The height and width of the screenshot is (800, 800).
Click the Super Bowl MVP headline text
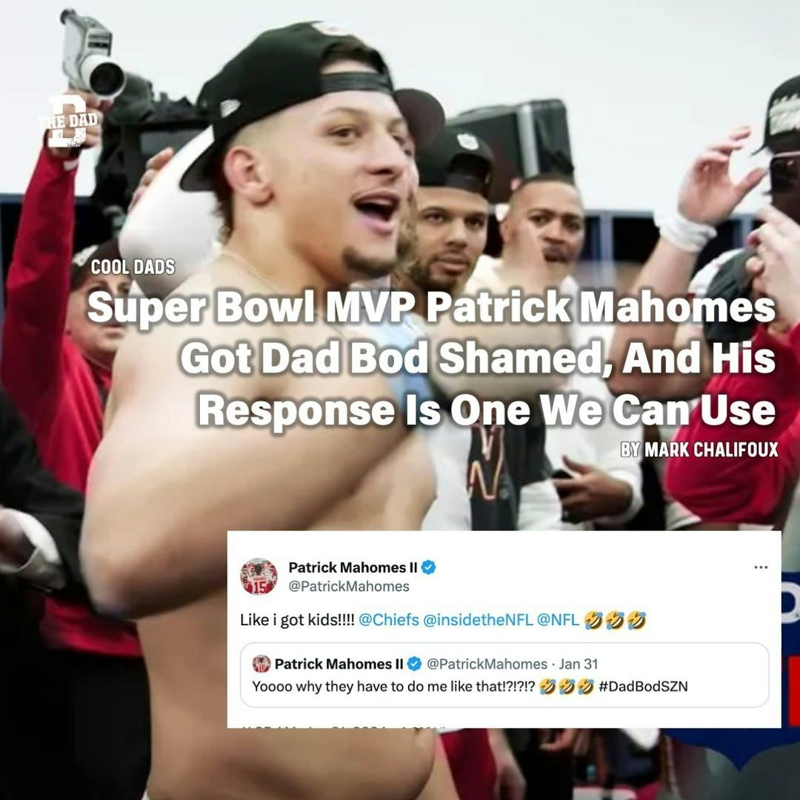click(x=432, y=359)
